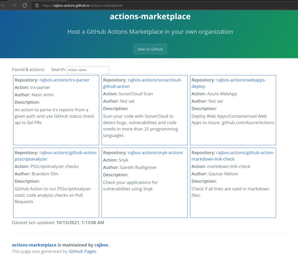Select the SonarCloud Scan action card
The width and height of the screenshot is (298, 262).
pos(144,109)
